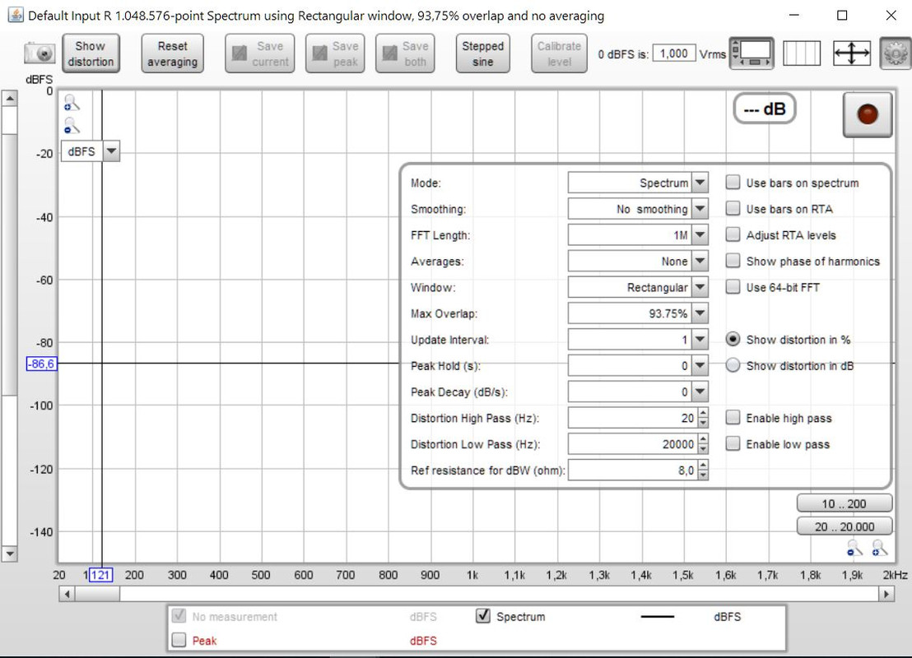The width and height of the screenshot is (912, 658).
Task: Open the Mode dropdown
Action: click(x=700, y=183)
